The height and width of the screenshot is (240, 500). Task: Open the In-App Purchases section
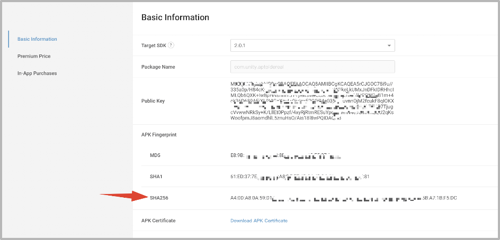click(37, 73)
